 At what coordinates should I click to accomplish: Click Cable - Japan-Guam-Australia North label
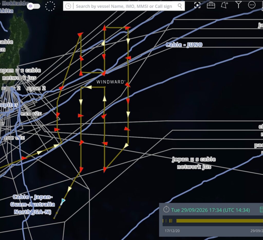click(x=32, y=204)
